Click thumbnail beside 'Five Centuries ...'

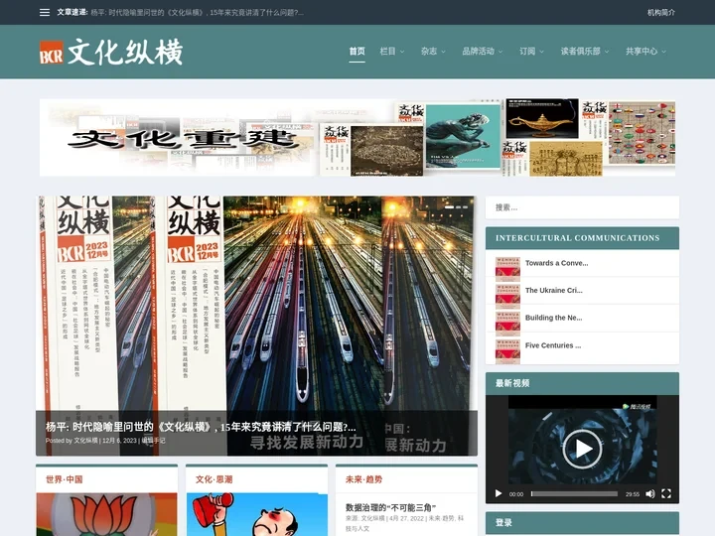pyautogui.click(x=507, y=351)
